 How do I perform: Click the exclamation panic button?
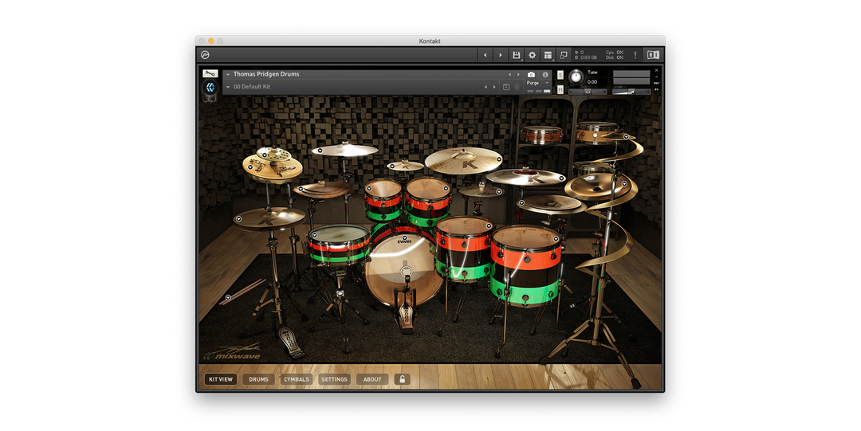point(635,55)
